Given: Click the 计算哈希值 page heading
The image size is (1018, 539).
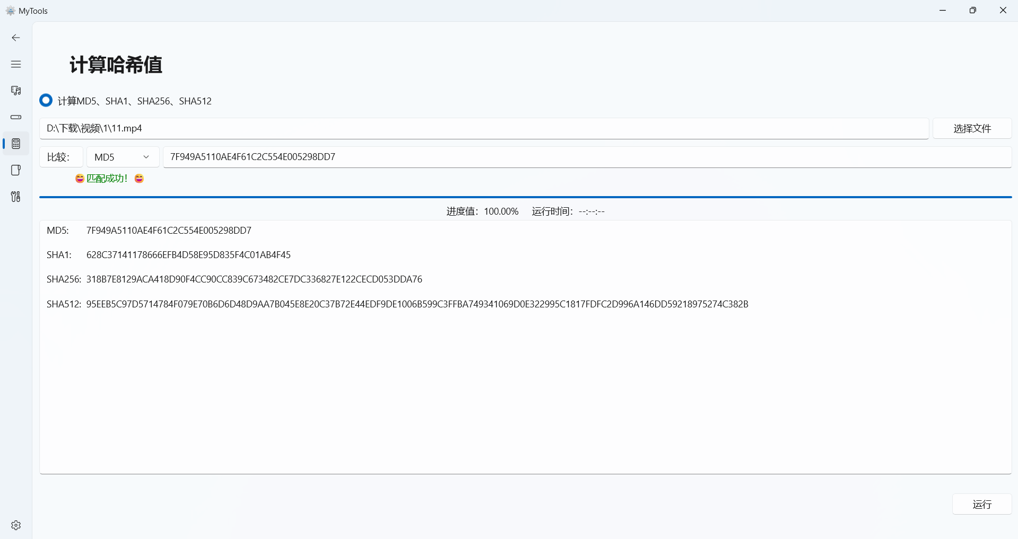Looking at the screenshot, I should tap(116, 65).
